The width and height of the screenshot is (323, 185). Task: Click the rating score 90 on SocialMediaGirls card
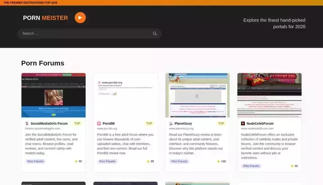80,161
